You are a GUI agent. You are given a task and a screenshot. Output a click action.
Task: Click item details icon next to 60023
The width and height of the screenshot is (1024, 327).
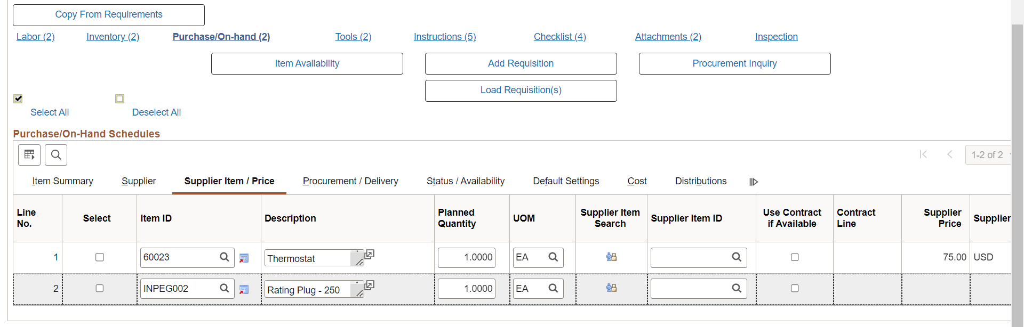point(244,258)
